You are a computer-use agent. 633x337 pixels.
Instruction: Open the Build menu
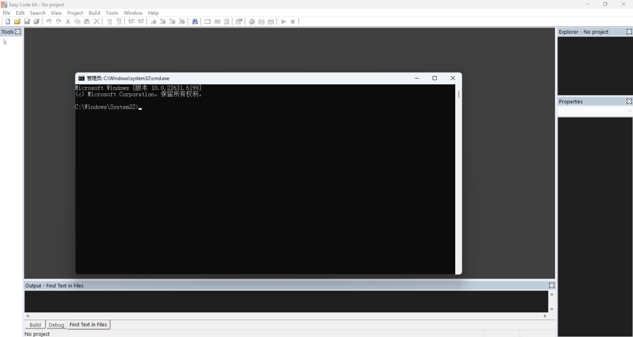click(94, 13)
